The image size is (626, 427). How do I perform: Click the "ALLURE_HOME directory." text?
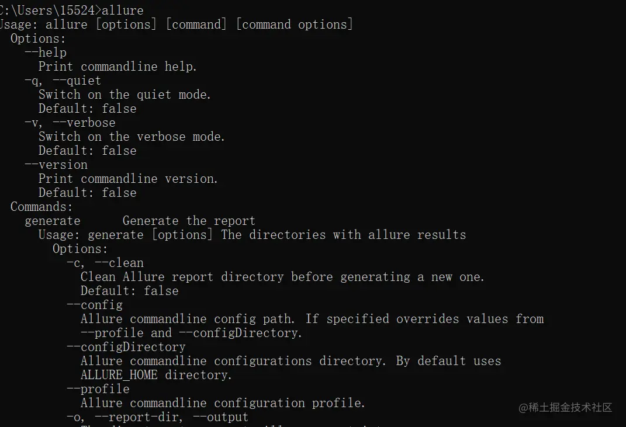point(156,375)
